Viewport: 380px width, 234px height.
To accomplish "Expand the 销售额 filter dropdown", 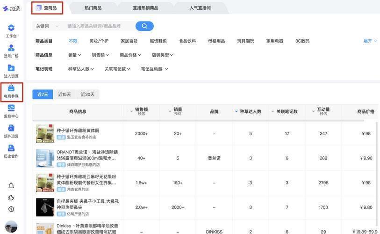I will (101, 55).
